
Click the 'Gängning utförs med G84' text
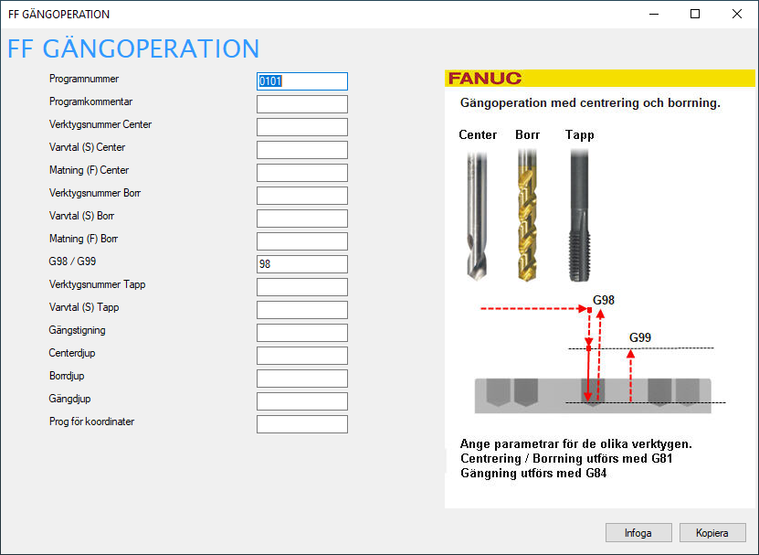(x=533, y=473)
